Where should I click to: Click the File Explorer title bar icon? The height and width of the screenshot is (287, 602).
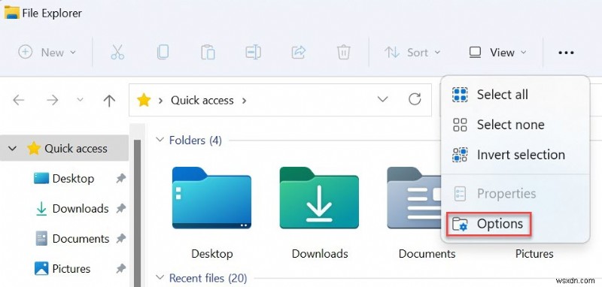coord(12,13)
